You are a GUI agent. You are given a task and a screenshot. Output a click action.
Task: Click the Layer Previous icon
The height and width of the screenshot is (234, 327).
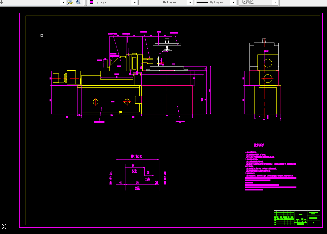78,2
